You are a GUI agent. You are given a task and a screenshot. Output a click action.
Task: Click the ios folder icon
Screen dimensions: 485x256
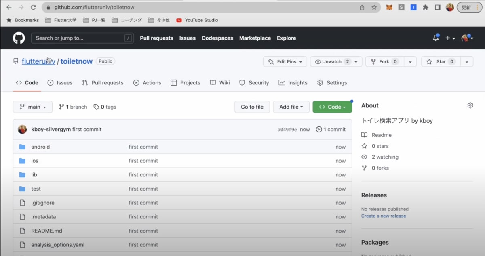22,161
